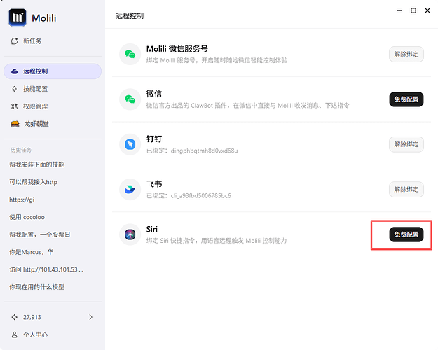
Task: Click the skill configuration diamond icon
Action: tap(15, 89)
